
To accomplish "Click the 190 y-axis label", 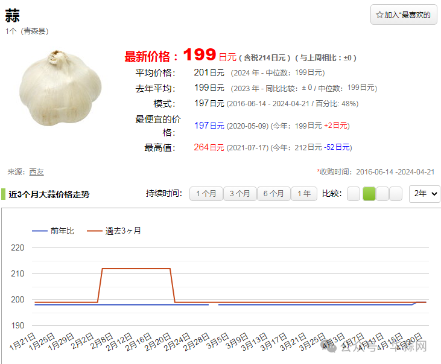I will 17,325.
